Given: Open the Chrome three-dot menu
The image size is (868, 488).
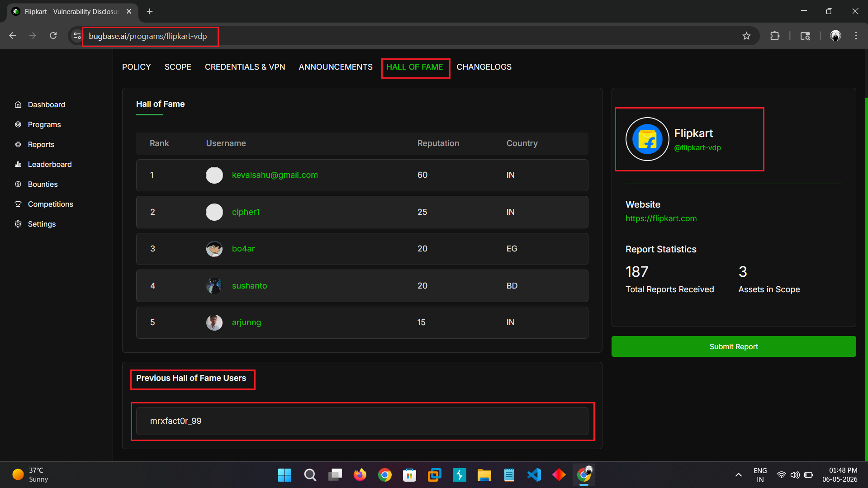Looking at the screenshot, I should (856, 36).
